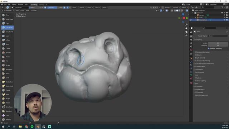
Task: Hide Camera with its eye icon
Action: point(224,15)
